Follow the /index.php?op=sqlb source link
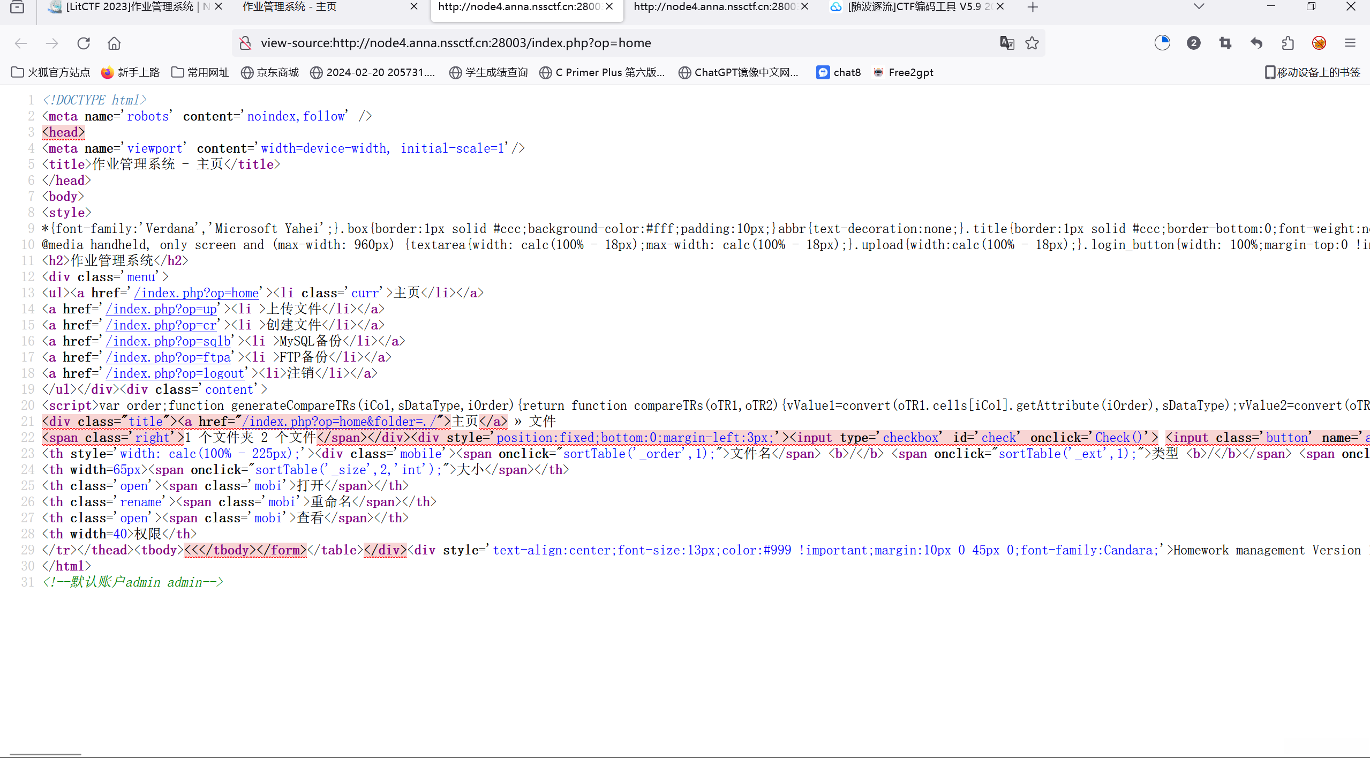Viewport: 1370px width, 758px height. (168, 341)
